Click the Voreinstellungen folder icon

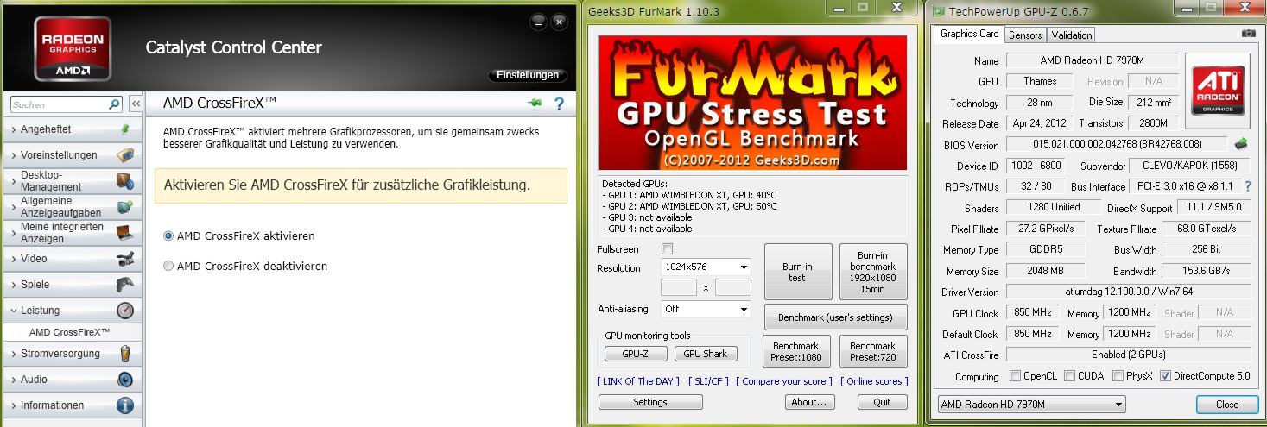[125, 155]
